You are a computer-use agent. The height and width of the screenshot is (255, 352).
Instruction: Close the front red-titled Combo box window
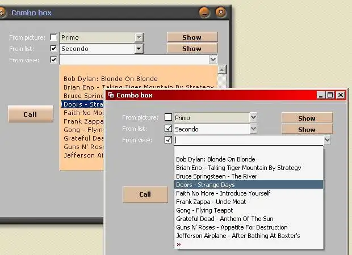coord(340,95)
